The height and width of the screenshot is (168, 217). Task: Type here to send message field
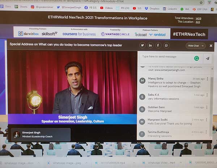(x=171, y=58)
